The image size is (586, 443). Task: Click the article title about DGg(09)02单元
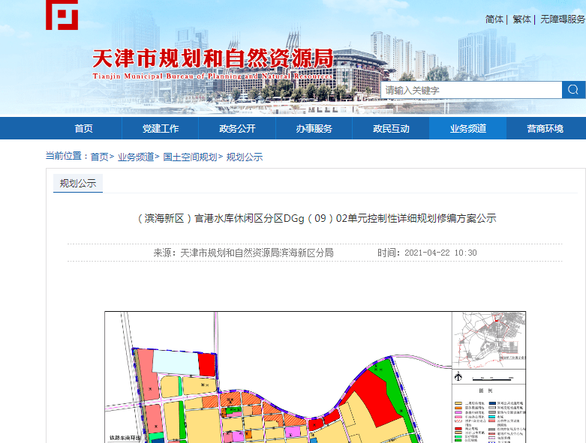[316, 218]
